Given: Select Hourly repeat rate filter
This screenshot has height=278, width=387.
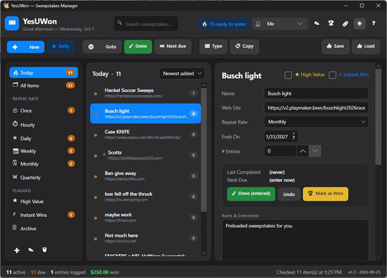Looking at the screenshot, I should click(44, 125).
